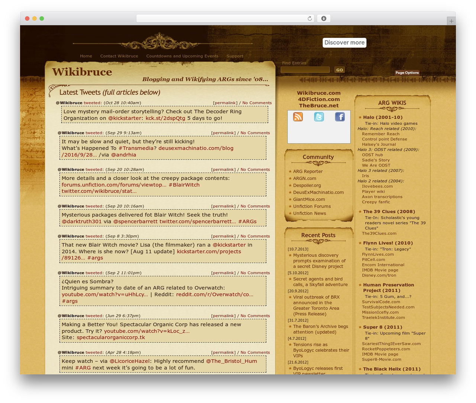
Task: Open Halo (2001-10) wiki heading
Action: click(383, 117)
